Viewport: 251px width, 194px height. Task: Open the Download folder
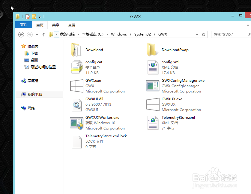coord(94,50)
